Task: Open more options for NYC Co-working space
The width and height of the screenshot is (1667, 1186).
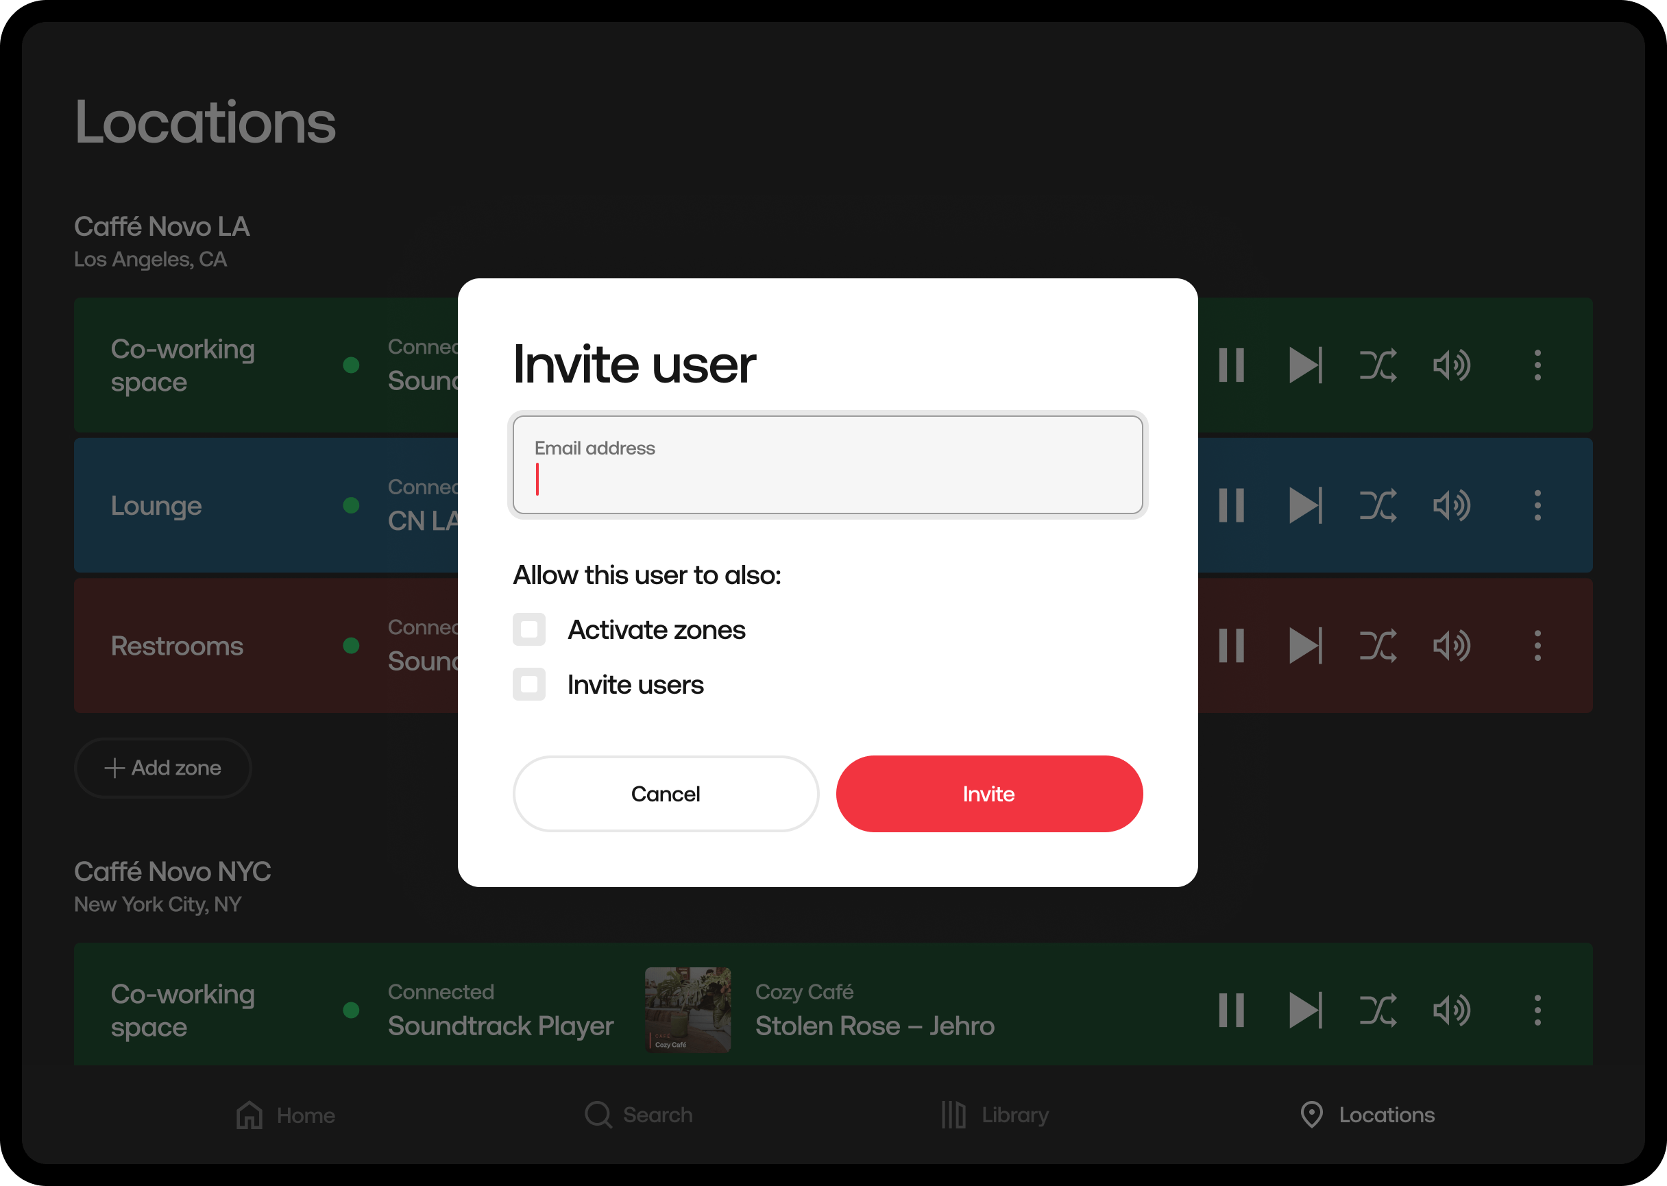Action: click(x=1537, y=1010)
